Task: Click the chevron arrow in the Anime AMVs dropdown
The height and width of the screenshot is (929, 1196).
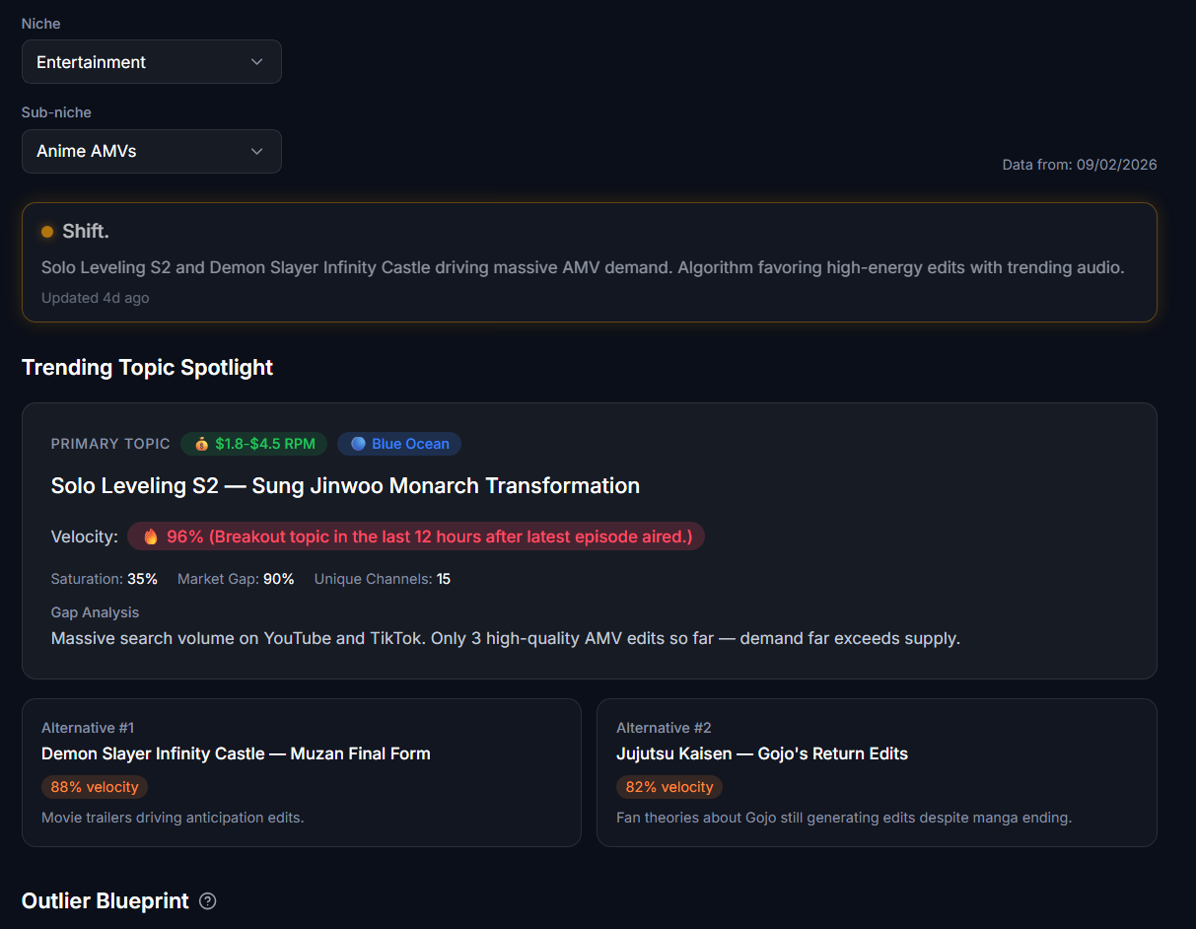Action: click(257, 152)
